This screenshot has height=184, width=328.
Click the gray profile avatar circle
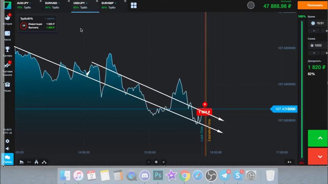[251, 5]
